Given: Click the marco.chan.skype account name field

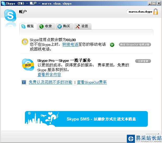Looking at the screenshot, I should pos(140,12).
